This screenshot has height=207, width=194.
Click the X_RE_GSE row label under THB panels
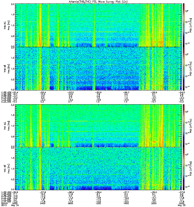[6, 92]
